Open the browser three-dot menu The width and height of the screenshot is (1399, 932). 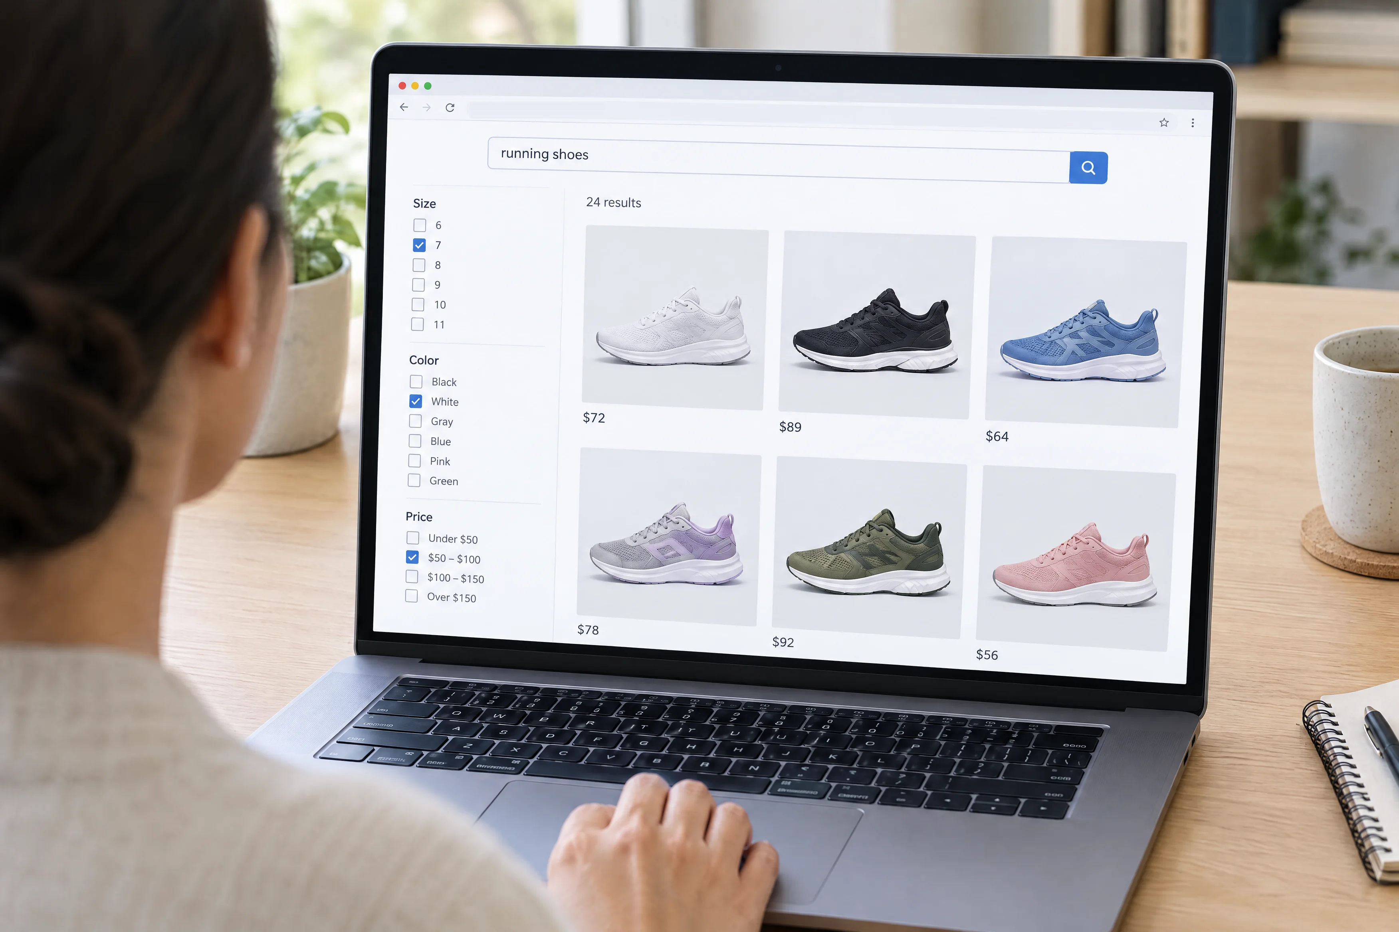point(1193,123)
